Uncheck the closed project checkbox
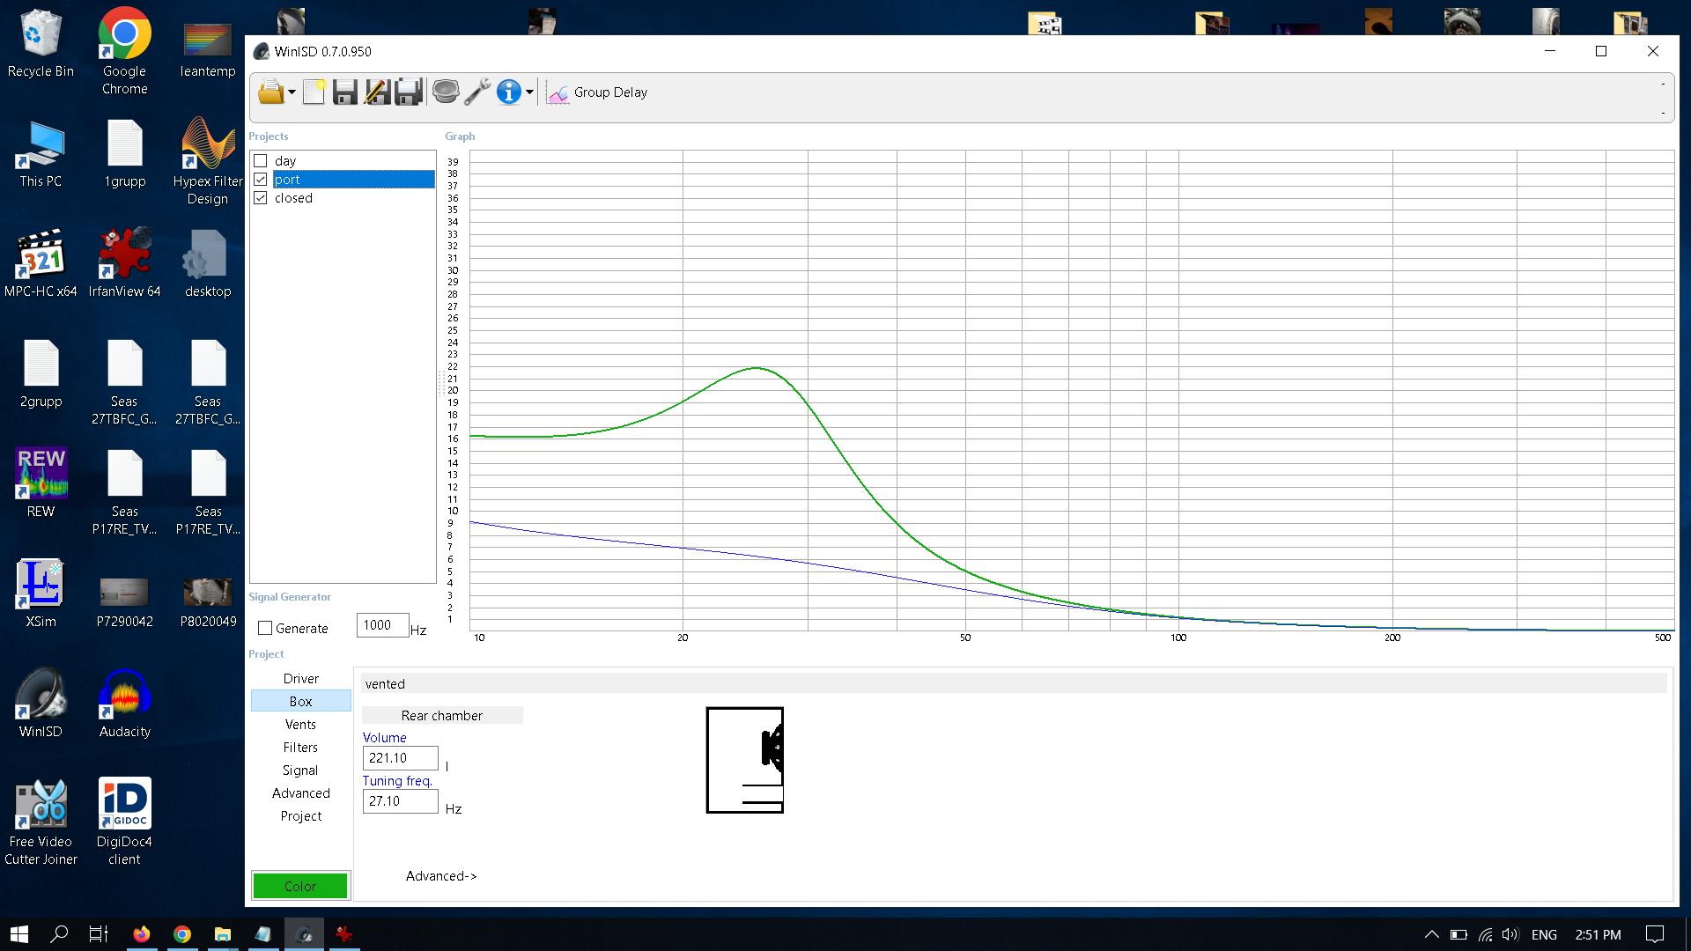Image resolution: width=1691 pixels, height=951 pixels. [x=261, y=198]
